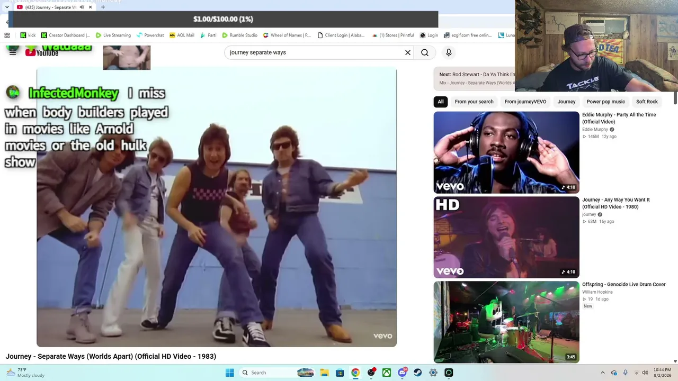Clear the YouTube search query

408,52
